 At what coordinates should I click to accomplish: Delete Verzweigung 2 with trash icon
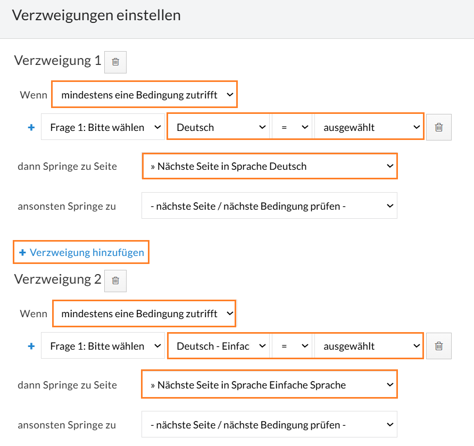point(115,281)
